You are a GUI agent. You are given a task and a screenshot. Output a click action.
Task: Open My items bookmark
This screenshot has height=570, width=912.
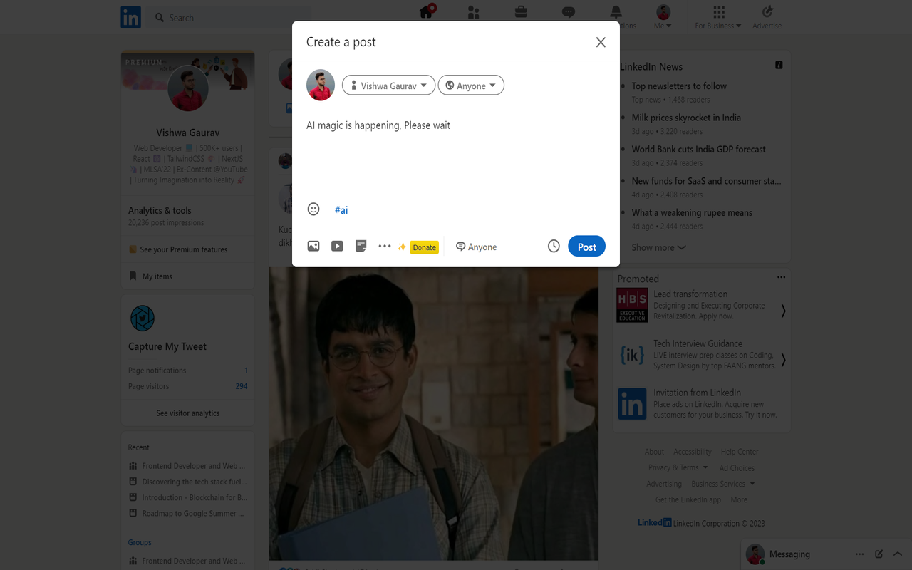click(x=151, y=276)
